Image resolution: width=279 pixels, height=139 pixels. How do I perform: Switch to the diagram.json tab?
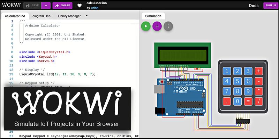[x=42, y=16]
